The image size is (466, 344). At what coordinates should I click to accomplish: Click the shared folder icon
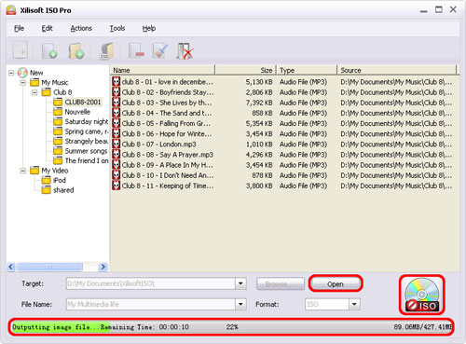coord(47,190)
